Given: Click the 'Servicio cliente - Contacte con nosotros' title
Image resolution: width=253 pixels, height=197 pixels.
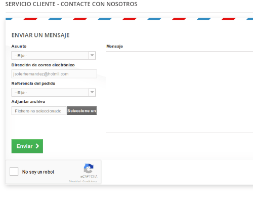Looking at the screenshot, I should 71,4.
